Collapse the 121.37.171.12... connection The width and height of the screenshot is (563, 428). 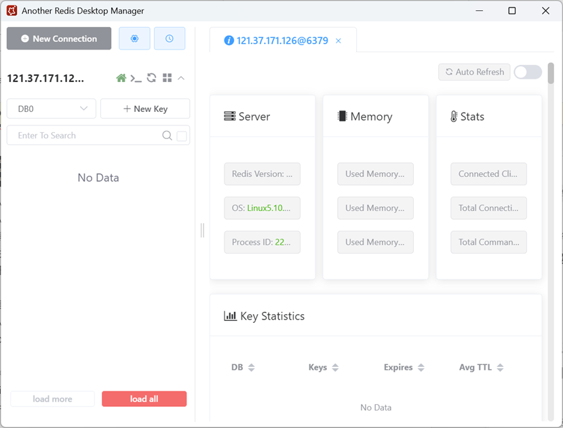pyautogui.click(x=181, y=78)
